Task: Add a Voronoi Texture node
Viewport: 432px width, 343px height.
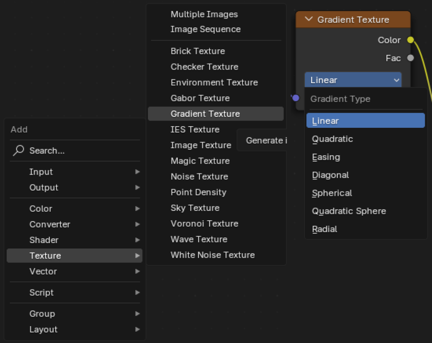Action: 204,224
